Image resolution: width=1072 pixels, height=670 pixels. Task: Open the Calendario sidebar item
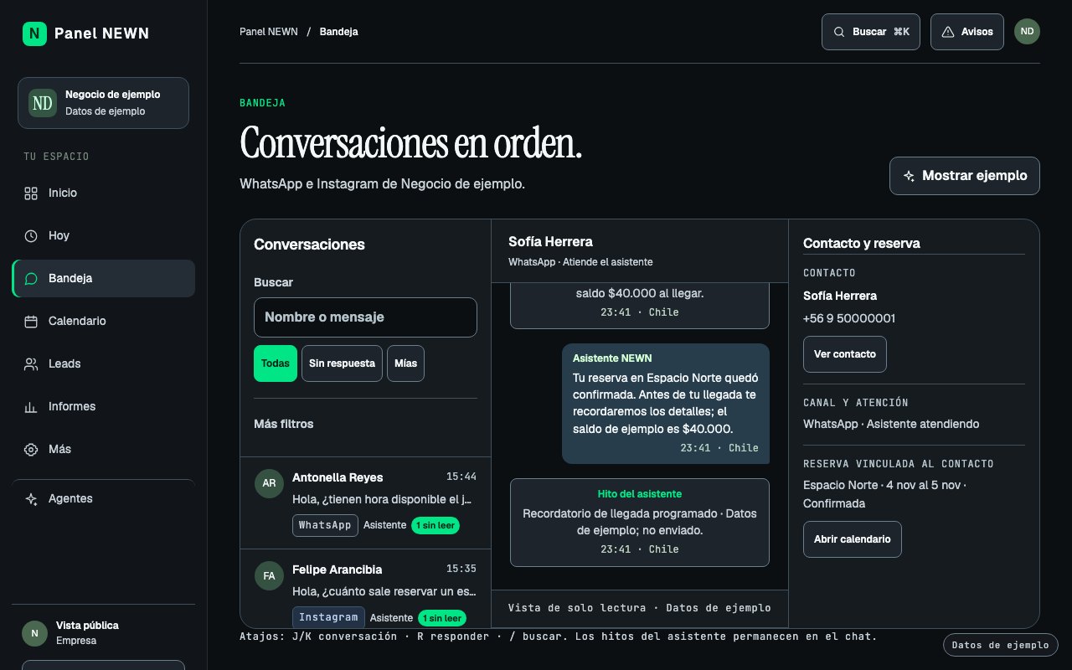click(103, 322)
